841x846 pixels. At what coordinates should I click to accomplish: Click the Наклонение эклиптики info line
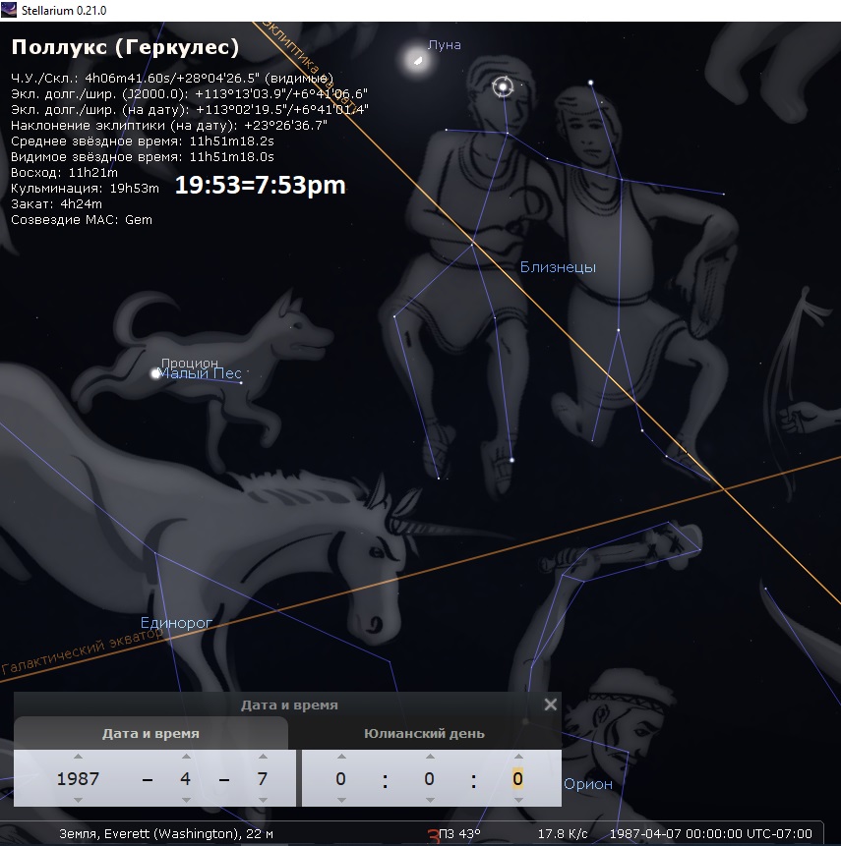[169, 126]
